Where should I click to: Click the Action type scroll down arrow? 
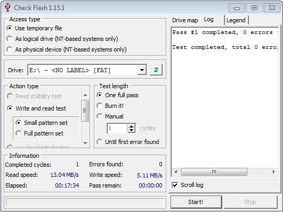click(86, 143)
